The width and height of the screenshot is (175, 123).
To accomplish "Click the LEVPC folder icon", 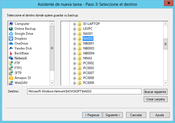I will tap(79, 29).
